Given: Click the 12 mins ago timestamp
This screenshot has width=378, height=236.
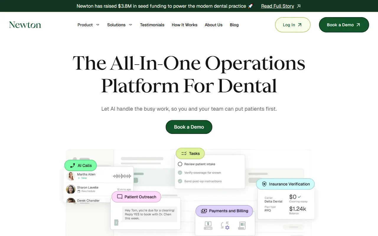Looking at the screenshot, I should [x=124, y=189].
